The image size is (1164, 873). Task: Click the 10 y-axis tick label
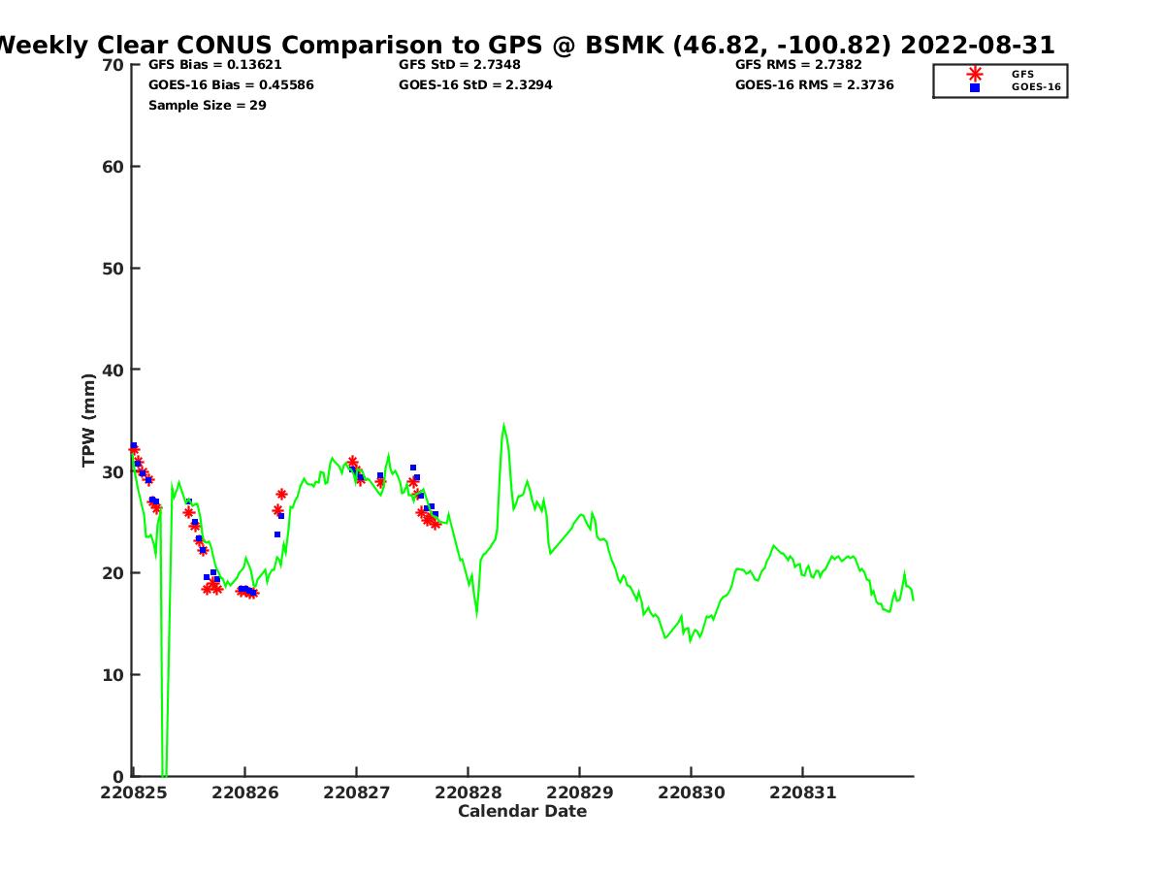coord(113,675)
